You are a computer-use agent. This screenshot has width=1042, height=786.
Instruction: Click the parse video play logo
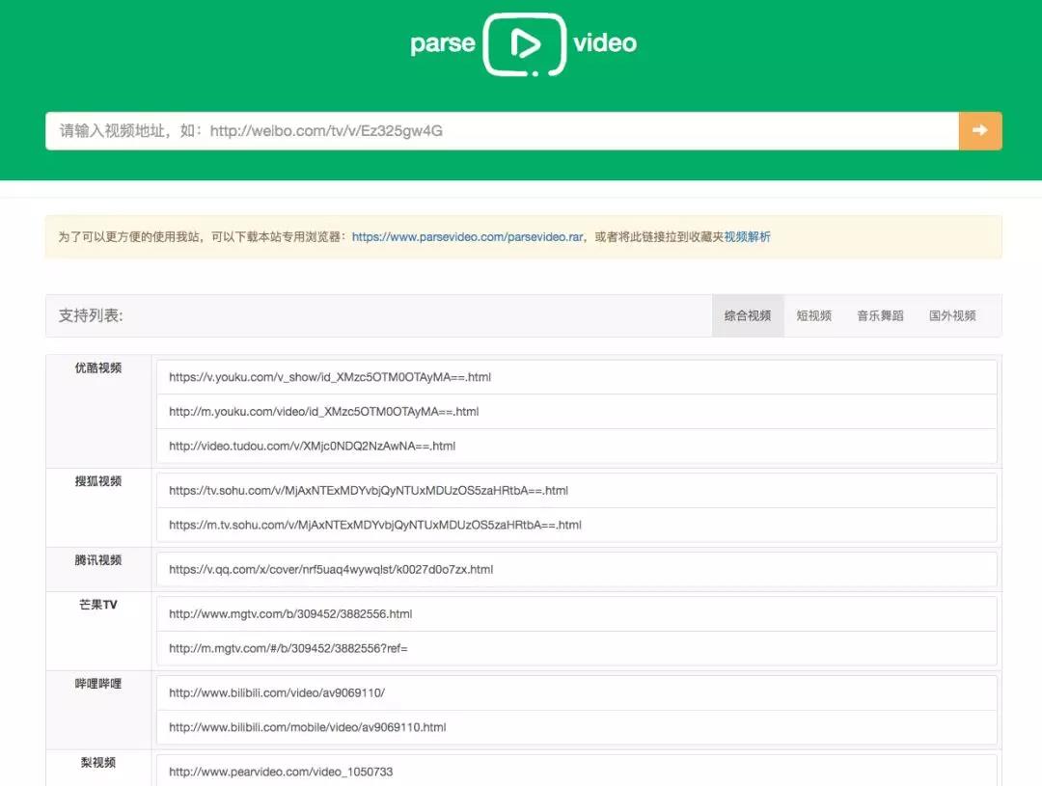tap(523, 44)
